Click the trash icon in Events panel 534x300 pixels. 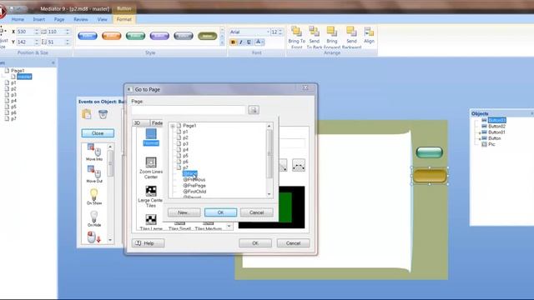pyautogui.click(x=103, y=114)
